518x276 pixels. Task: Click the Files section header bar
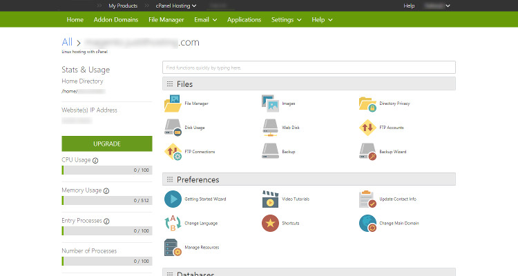click(x=309, y=84)
